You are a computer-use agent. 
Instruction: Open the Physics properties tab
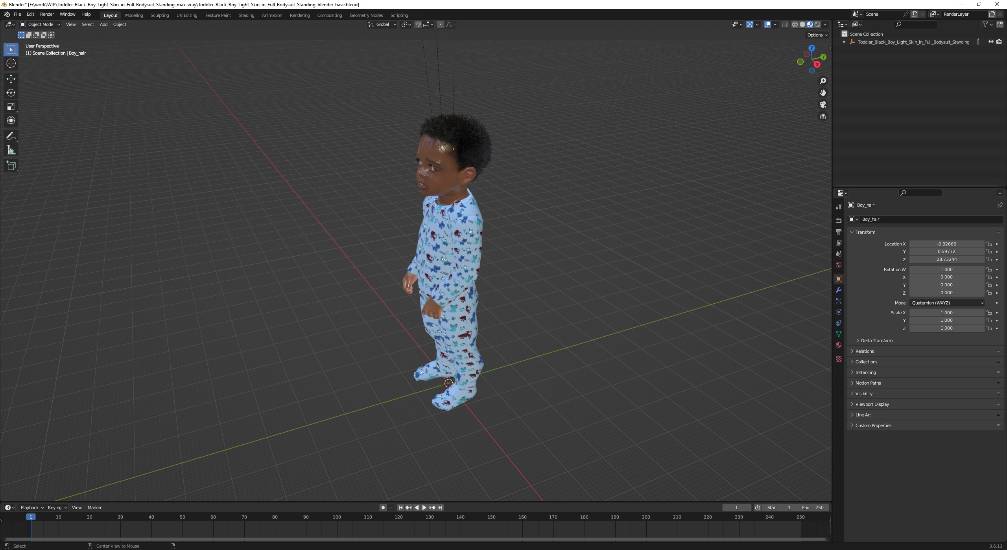coord(839,312)
